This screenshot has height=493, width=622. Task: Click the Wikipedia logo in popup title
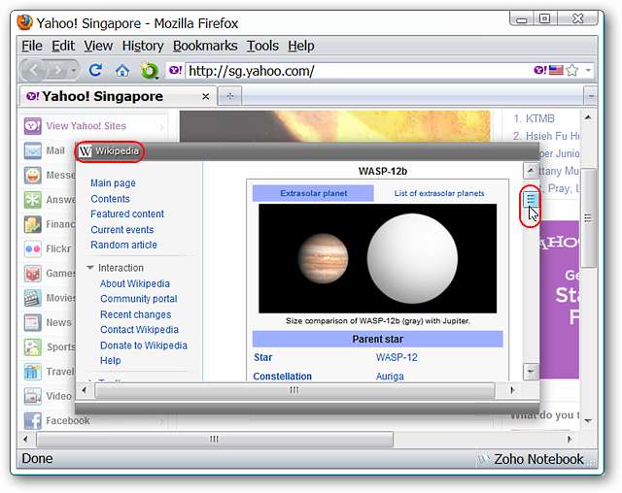pyautogui.click(x=86, y=151)
